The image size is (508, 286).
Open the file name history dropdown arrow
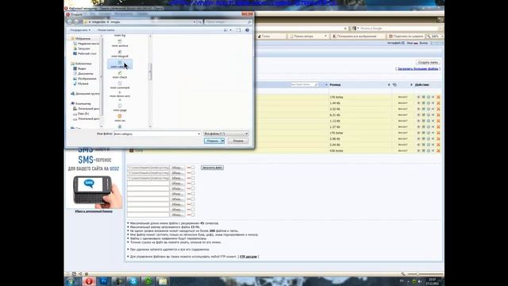tap(198, 133)
